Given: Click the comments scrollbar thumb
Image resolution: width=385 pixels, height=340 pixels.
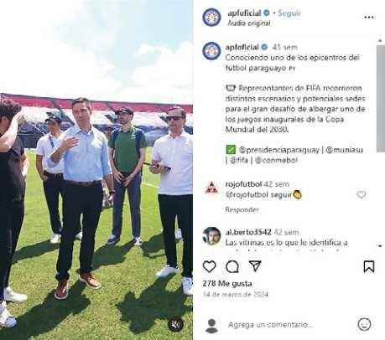Looking at the screenshot, I should click(380, 98).
